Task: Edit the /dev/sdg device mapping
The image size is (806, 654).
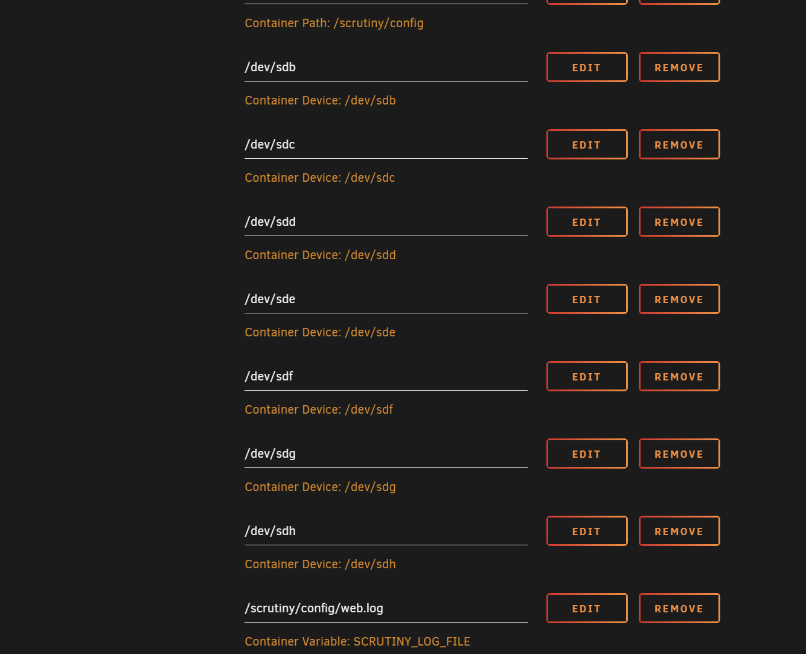Action: tap(586, 454)
